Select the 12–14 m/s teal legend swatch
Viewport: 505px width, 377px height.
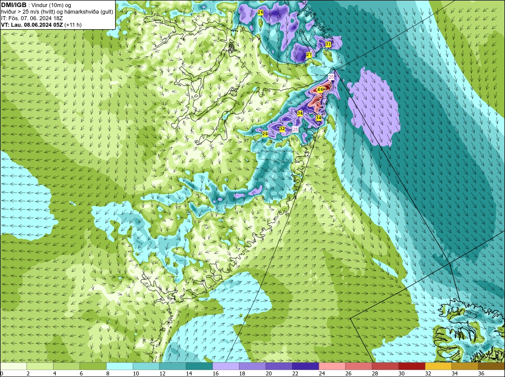point(173,366)
